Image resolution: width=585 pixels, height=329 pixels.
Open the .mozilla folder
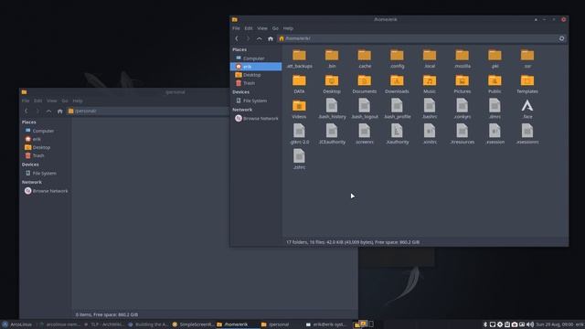pyautogui.click(x=463, y=58)
